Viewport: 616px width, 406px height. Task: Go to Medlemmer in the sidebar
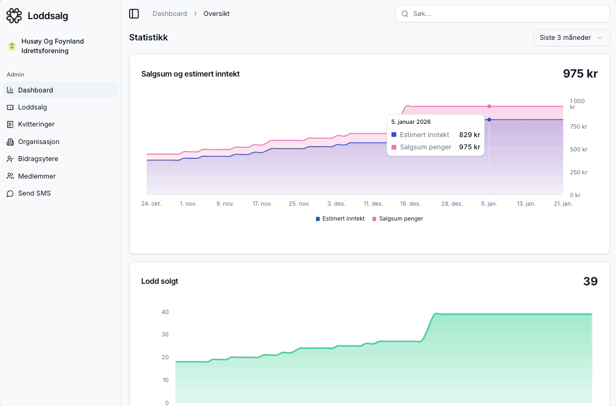coord(37,176)
